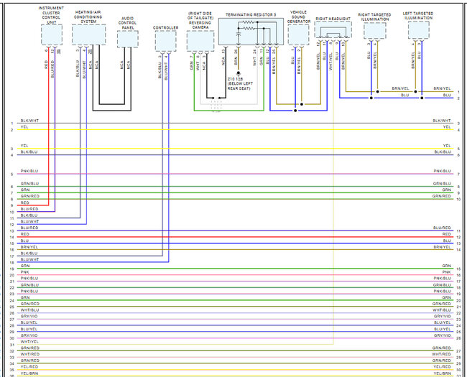Select the BRN/YEL label on right row 1
This screenshot has height=377, width=467.
click(442, 89)
